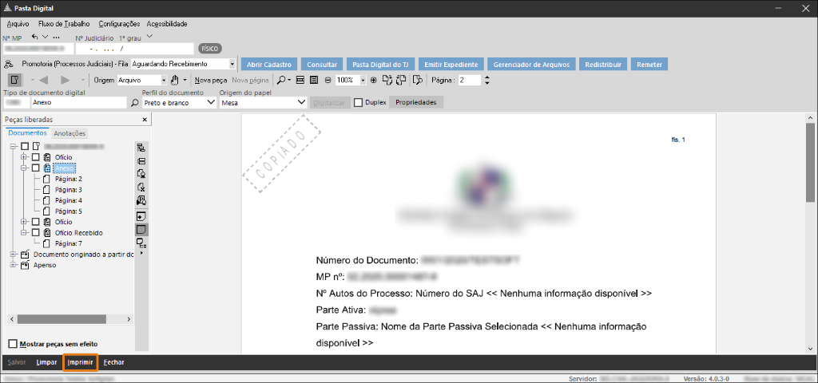This screenshot has height=383, width=818.
Task: Click the document view mode icon in toolbar
Action: pyautogui.click(x=14, y=81)
